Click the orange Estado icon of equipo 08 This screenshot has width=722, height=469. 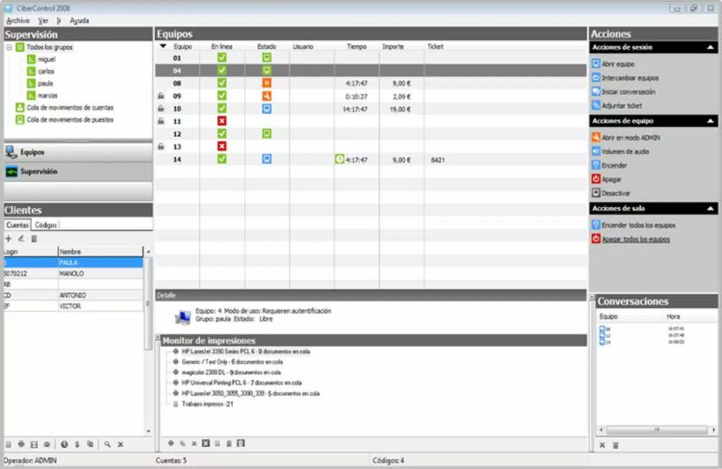267,83
